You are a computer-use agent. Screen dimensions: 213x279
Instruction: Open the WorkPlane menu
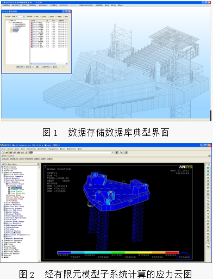pyautogui.click(x=42, y=149)
